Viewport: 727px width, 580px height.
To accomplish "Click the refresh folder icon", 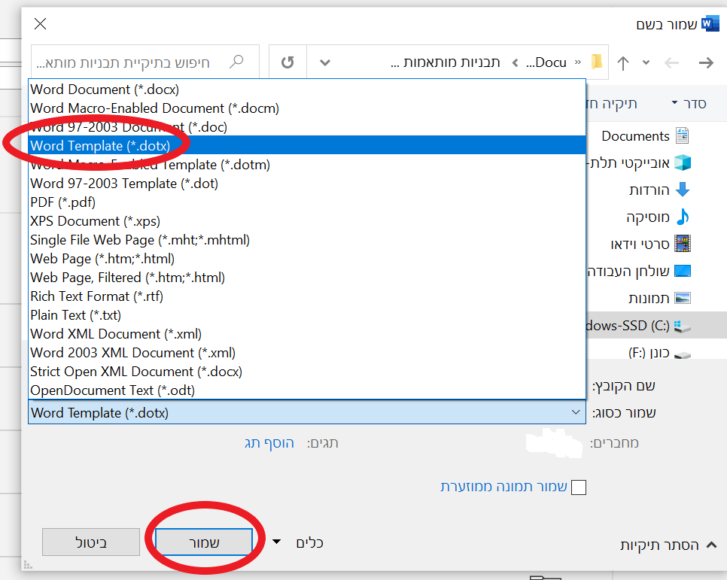I will [x=287, y=62].
